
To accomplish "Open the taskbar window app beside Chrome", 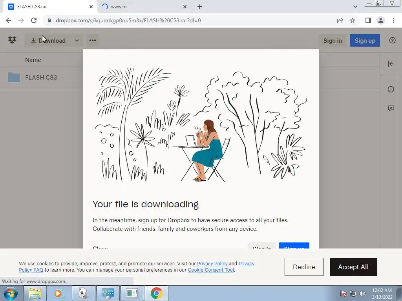I will [132, 293].
